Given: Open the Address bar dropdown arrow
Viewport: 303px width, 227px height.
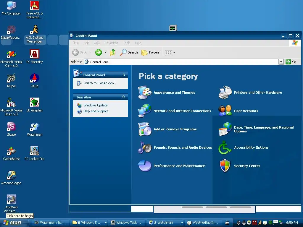Looking at the screenshot, I should pos(281,62).
